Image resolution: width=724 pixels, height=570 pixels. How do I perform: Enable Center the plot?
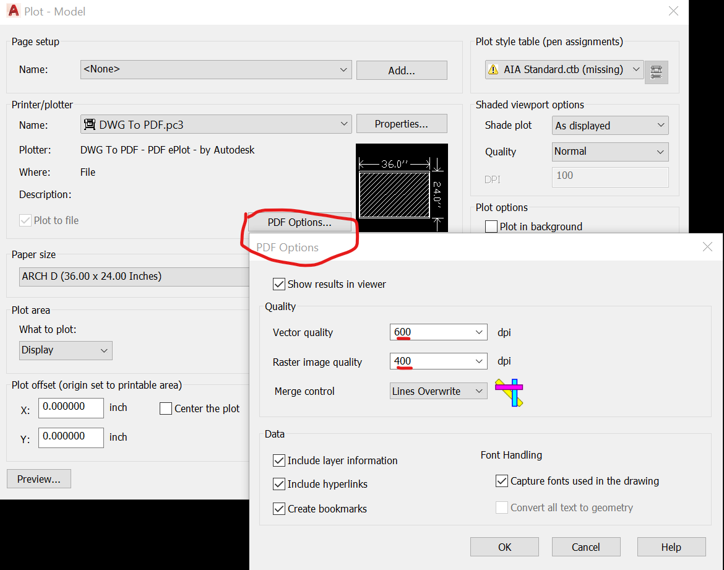point(165,408)
